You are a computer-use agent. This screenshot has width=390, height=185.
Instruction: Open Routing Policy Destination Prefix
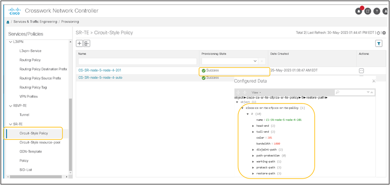(x=43, y=69)
